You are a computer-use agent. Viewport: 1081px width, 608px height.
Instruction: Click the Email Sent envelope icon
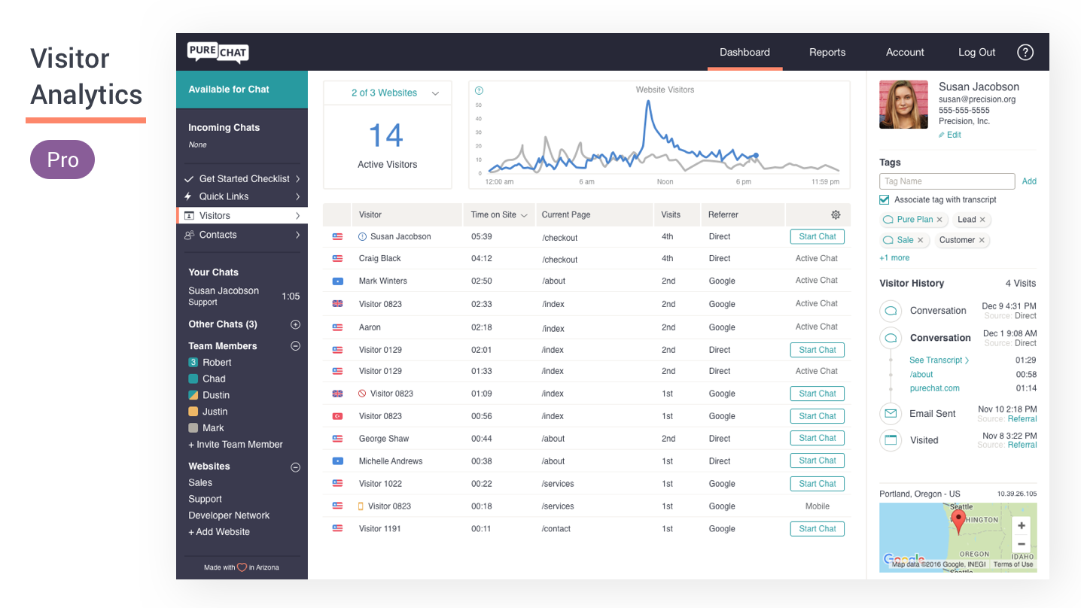tap(891, 414)
